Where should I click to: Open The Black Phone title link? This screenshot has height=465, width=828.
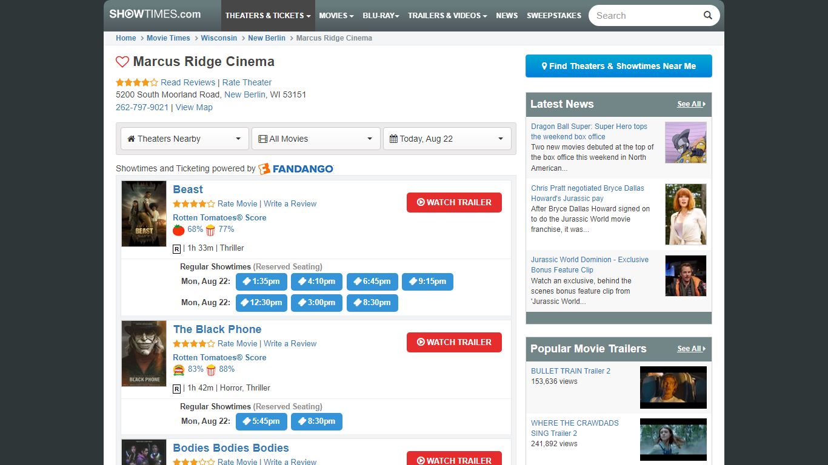[x=217, y=329]
